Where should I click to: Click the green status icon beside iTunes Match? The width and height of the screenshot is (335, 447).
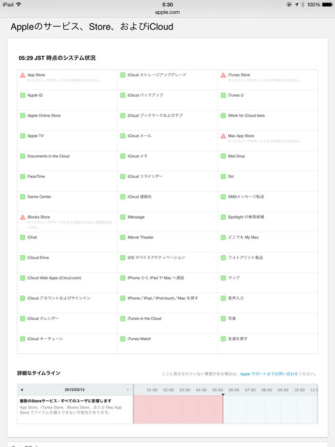click(123, 339)
